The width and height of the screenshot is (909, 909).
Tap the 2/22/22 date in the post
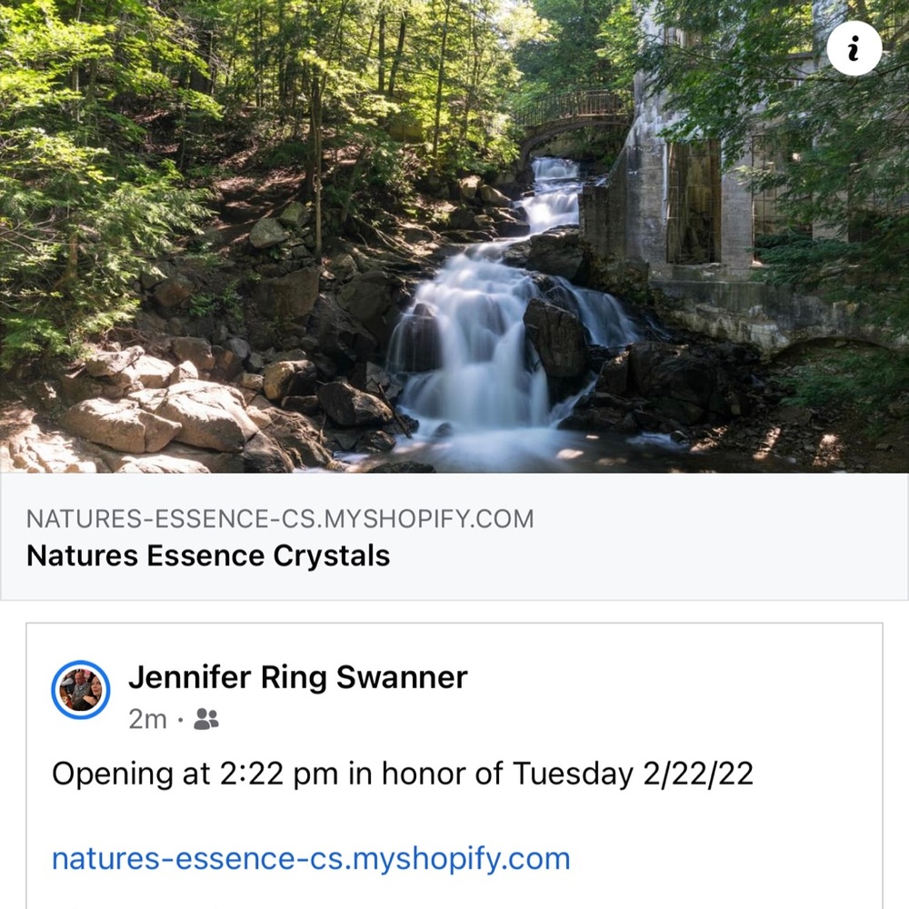point(697,774)
